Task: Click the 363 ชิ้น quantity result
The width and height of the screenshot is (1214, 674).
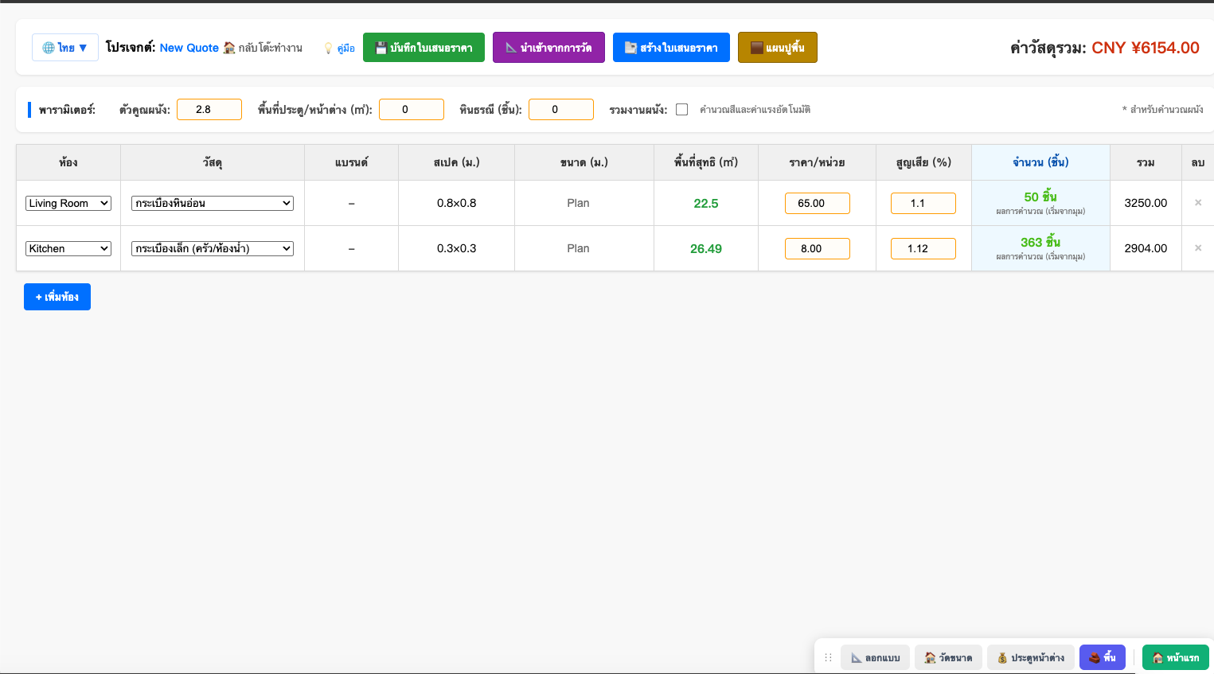Action: (x=1040, y=242)
